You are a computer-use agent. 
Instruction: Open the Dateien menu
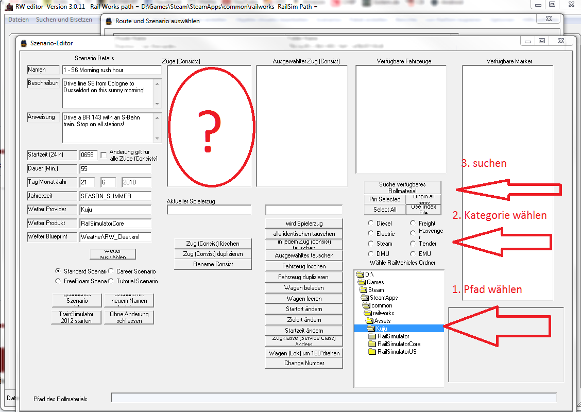[19, 20]
